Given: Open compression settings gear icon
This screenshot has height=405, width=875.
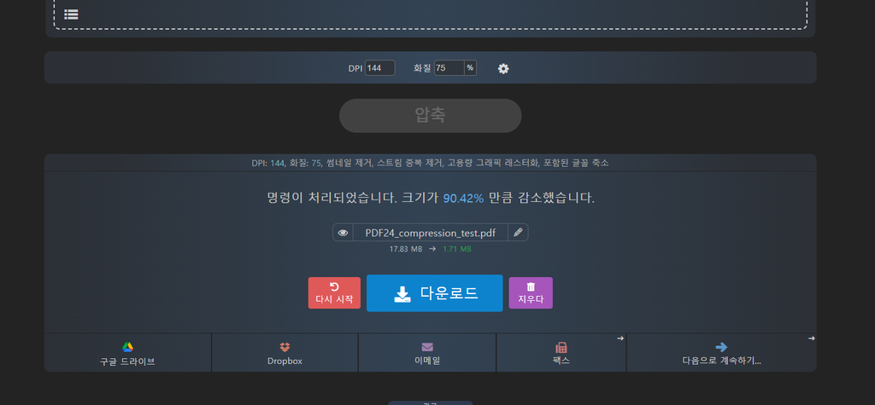Looking at the screenshot, I should 503,68.
